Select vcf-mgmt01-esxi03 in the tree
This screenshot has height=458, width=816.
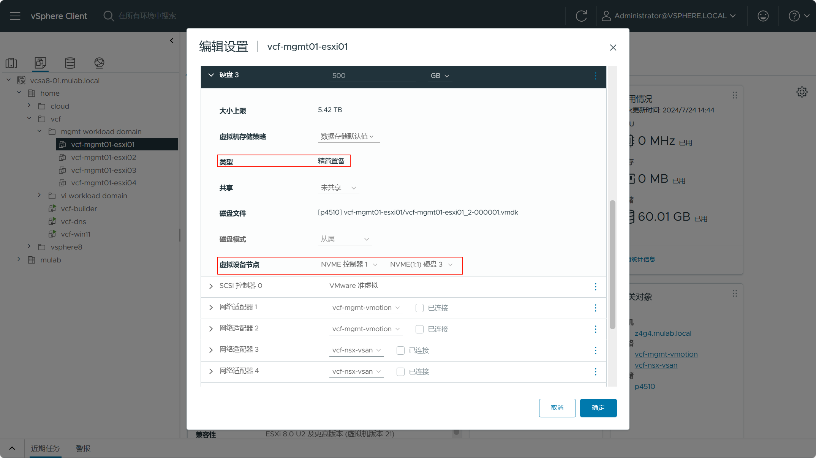click(103, 170)
